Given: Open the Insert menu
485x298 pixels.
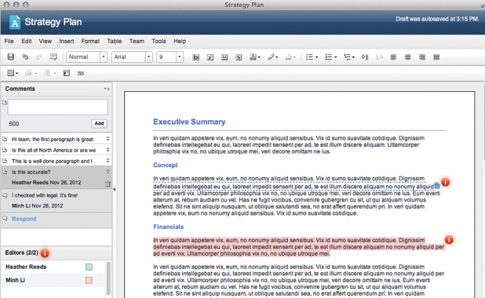Looking at the screenshot, I should [x=67, y=41].
